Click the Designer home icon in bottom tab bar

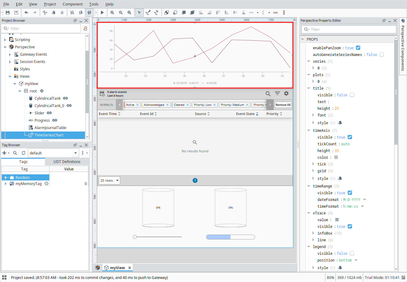click(x=98, y=268)
